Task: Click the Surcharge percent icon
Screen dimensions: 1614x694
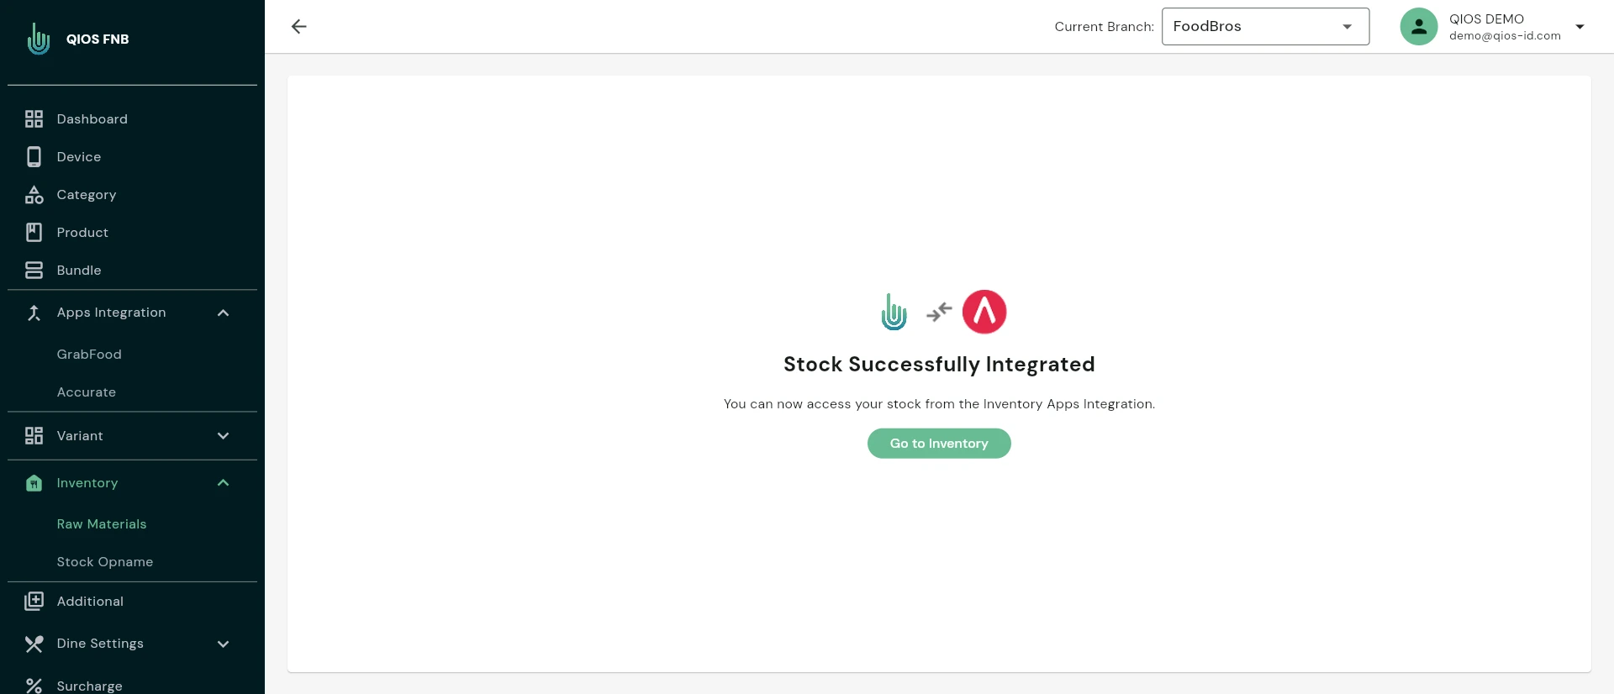Action: click(x=34, y=686)
